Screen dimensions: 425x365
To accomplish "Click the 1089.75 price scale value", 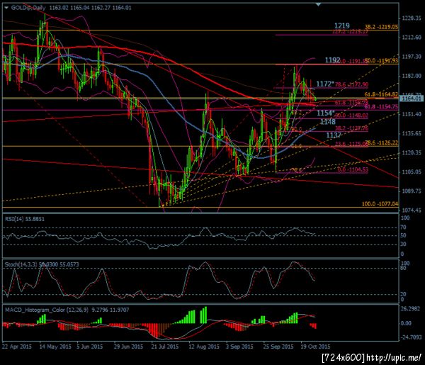I will click(x=412, y=191).
